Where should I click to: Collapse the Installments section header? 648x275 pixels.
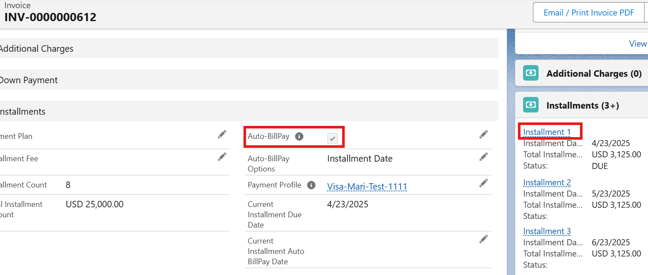coord(23,112)
